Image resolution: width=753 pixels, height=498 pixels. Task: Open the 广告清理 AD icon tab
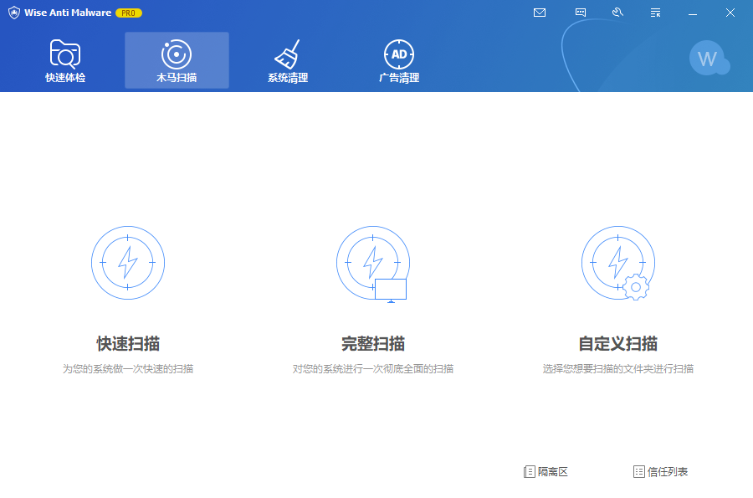(399, 60)
